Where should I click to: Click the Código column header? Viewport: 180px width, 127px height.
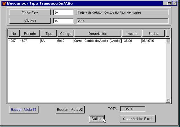click(x=65, y=34)
